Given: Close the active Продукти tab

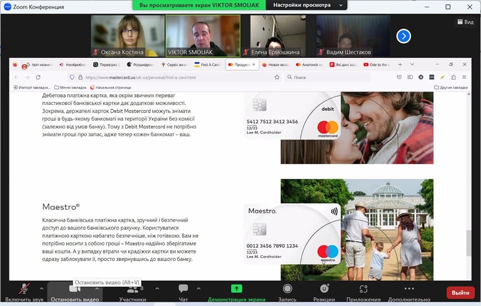Looking at the screenshot, I should pyautogui.click(x=254, y=65).
